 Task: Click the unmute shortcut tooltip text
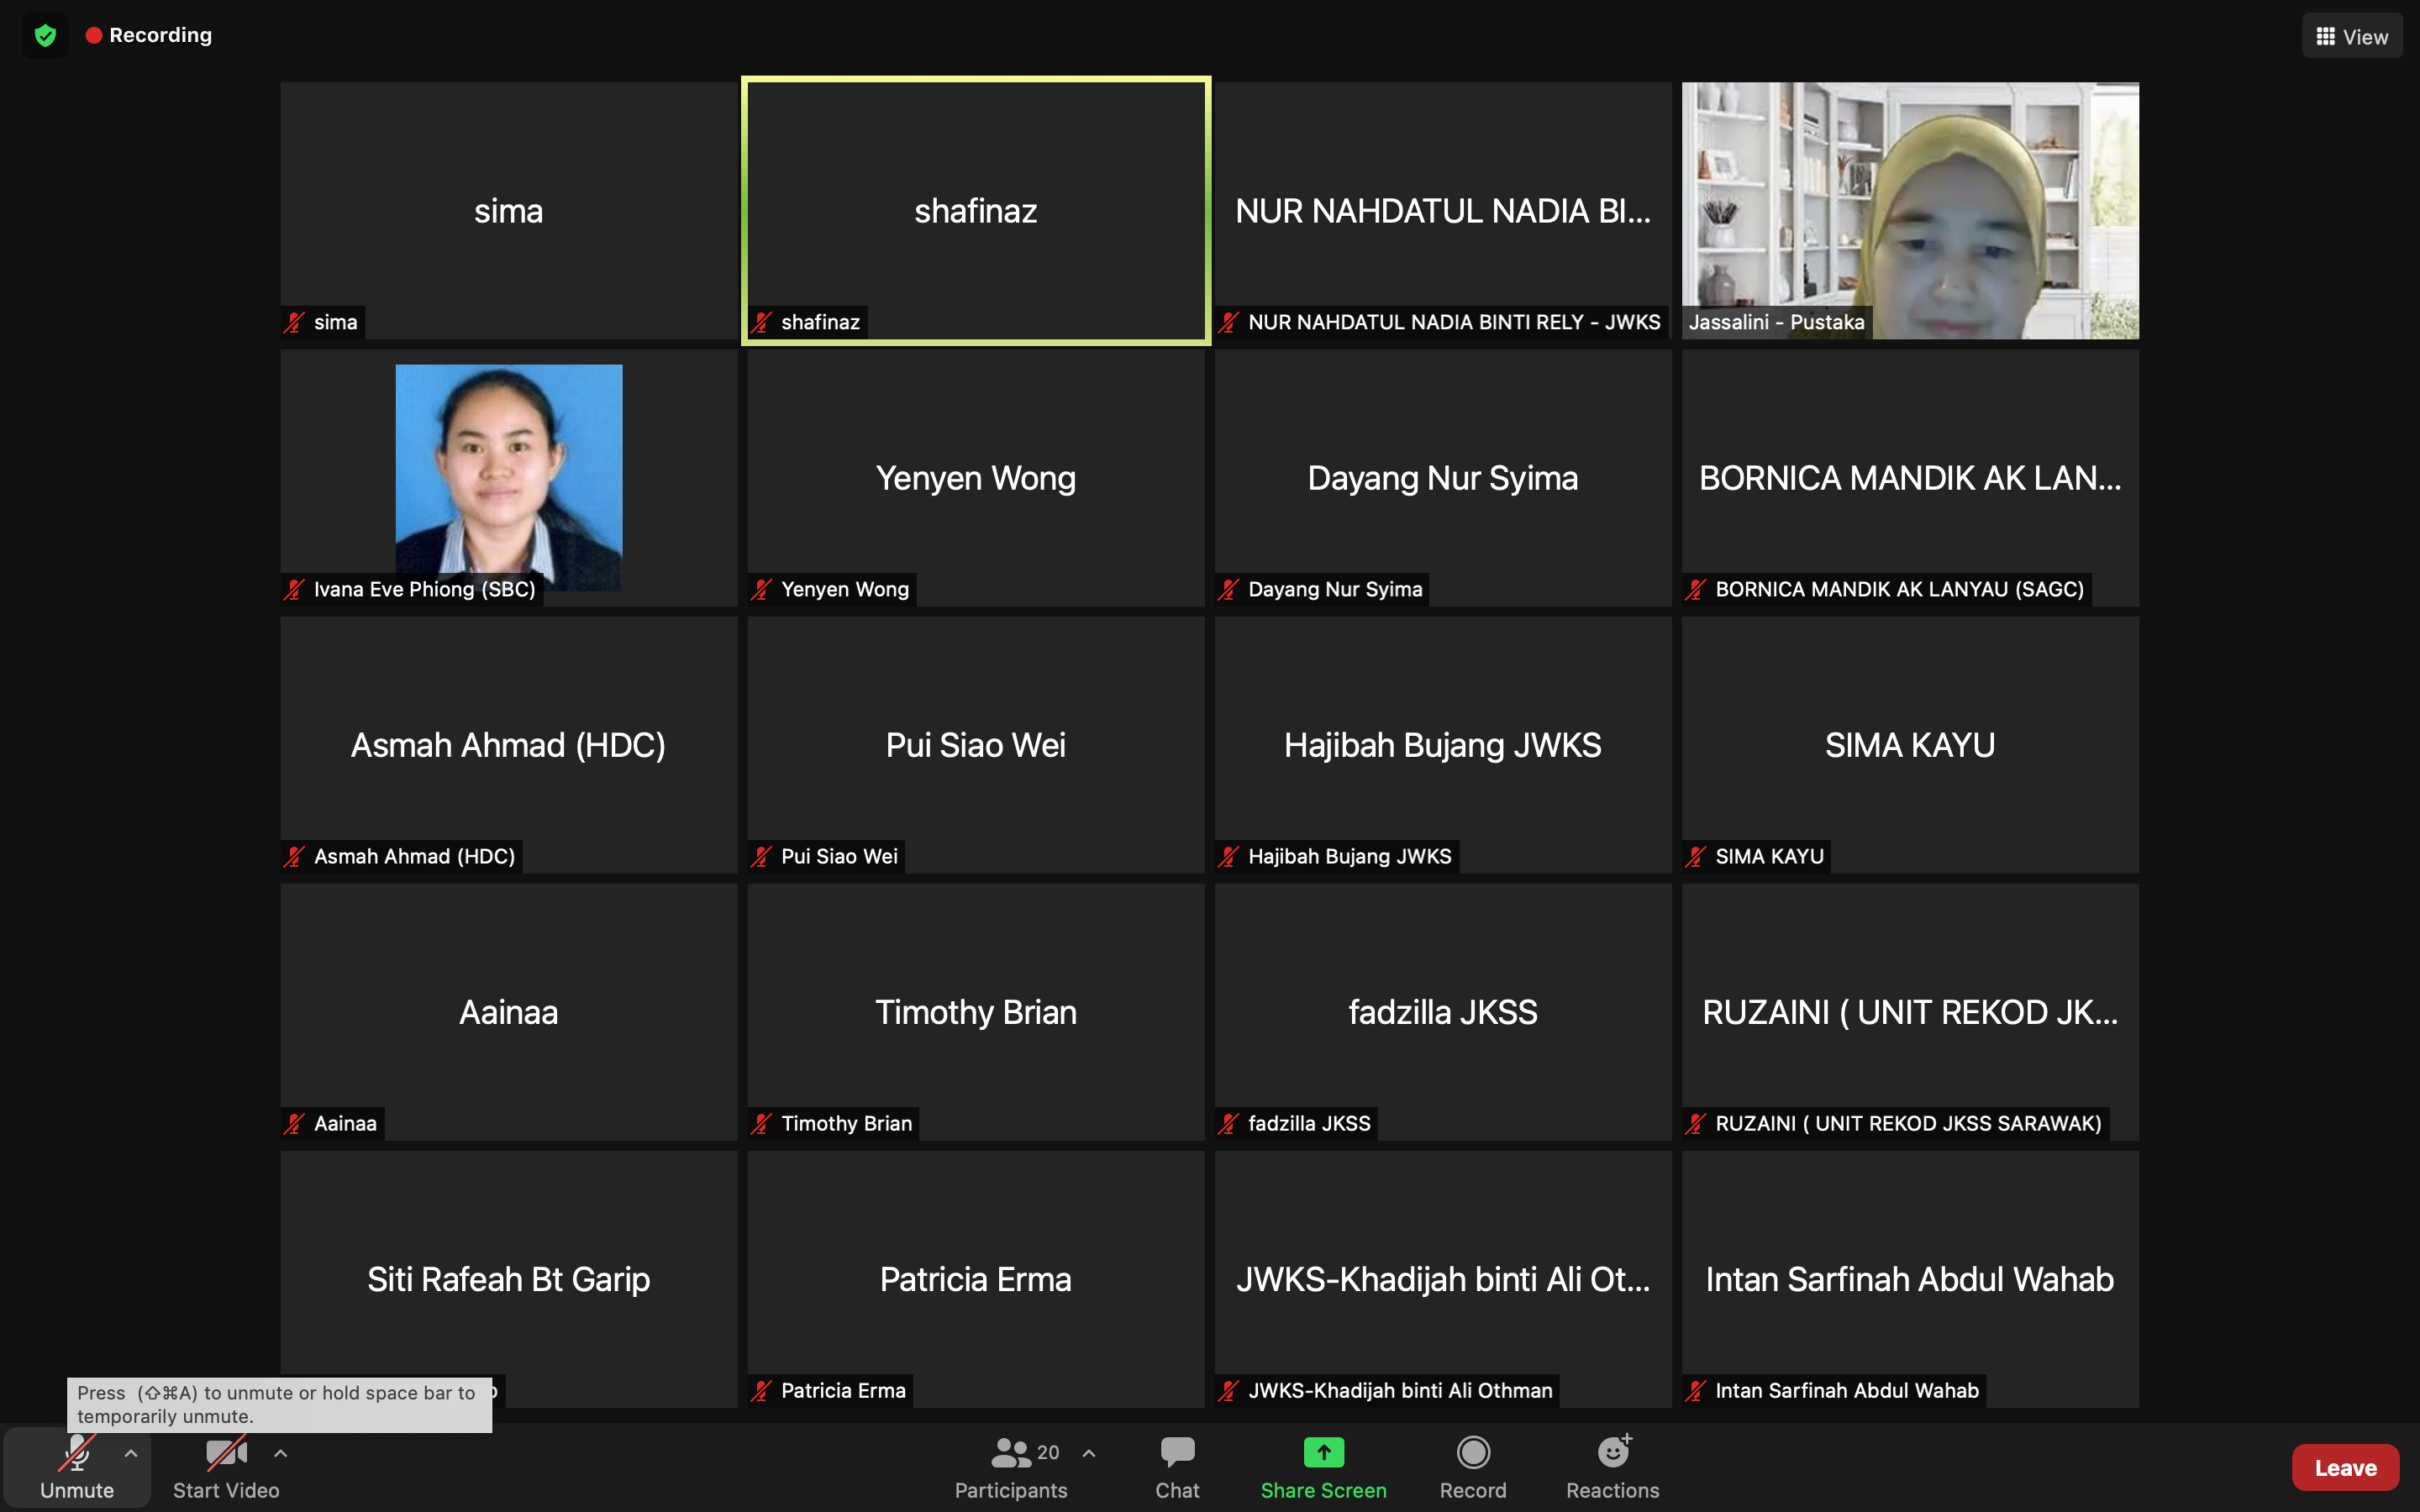[x=277, y=1404]
